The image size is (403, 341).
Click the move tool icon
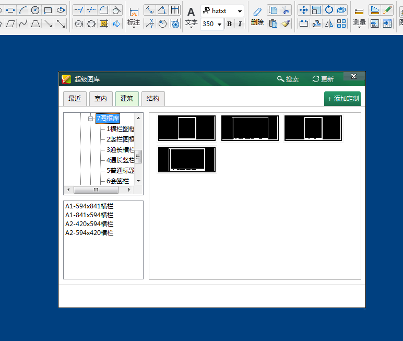click(x=304, y=10)
